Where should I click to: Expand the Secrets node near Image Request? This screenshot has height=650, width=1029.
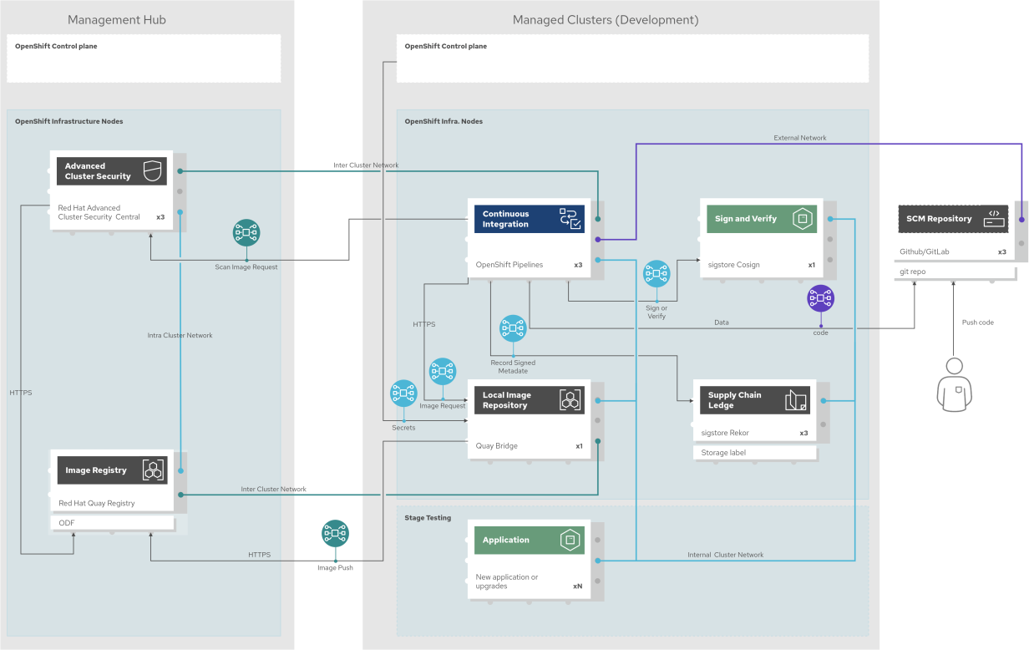403,393
